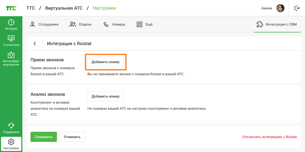Open Амина's profile avatar

pos(280,8)
